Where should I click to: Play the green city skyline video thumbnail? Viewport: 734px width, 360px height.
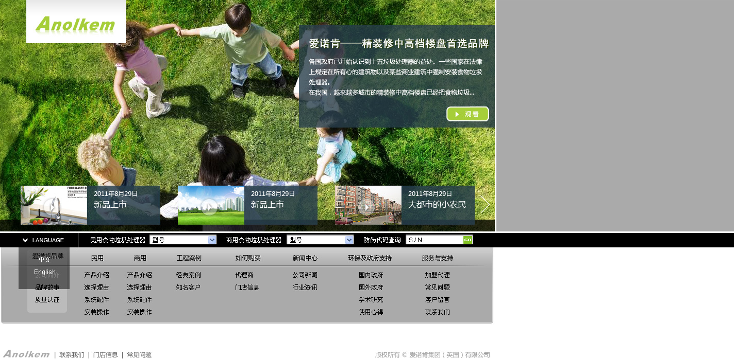click(211, 205)
